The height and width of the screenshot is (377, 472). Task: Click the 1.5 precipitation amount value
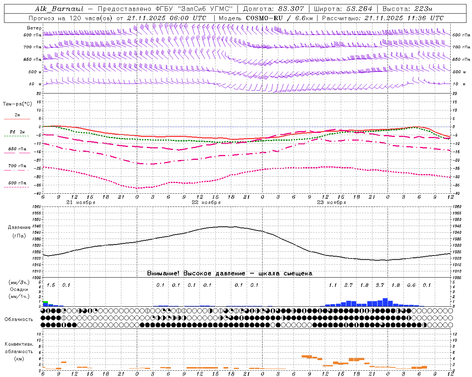51,285
